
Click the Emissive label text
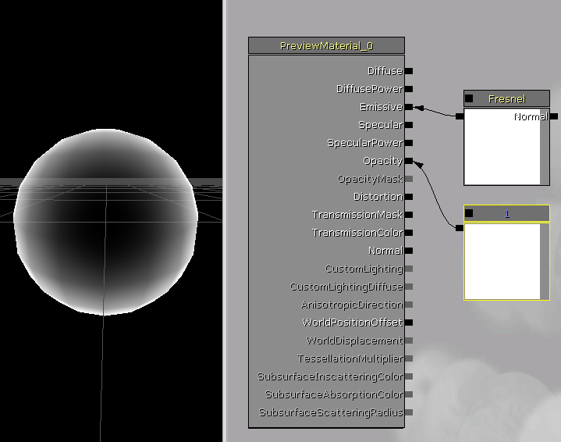click(381, 107)
